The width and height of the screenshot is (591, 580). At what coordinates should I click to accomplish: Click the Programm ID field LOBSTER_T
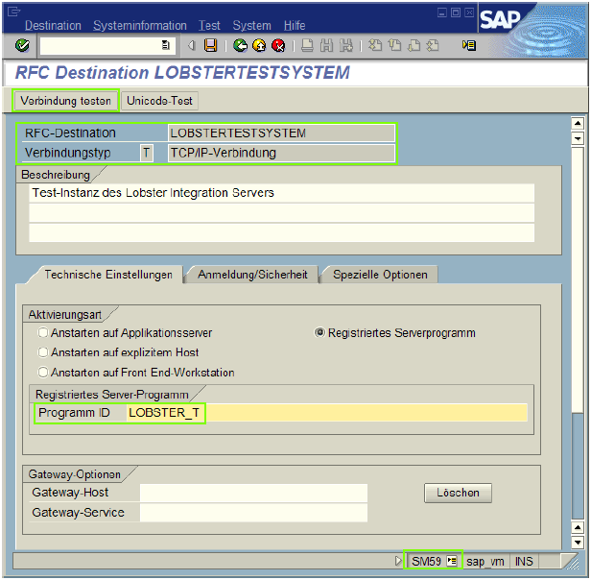click(327, 413)
